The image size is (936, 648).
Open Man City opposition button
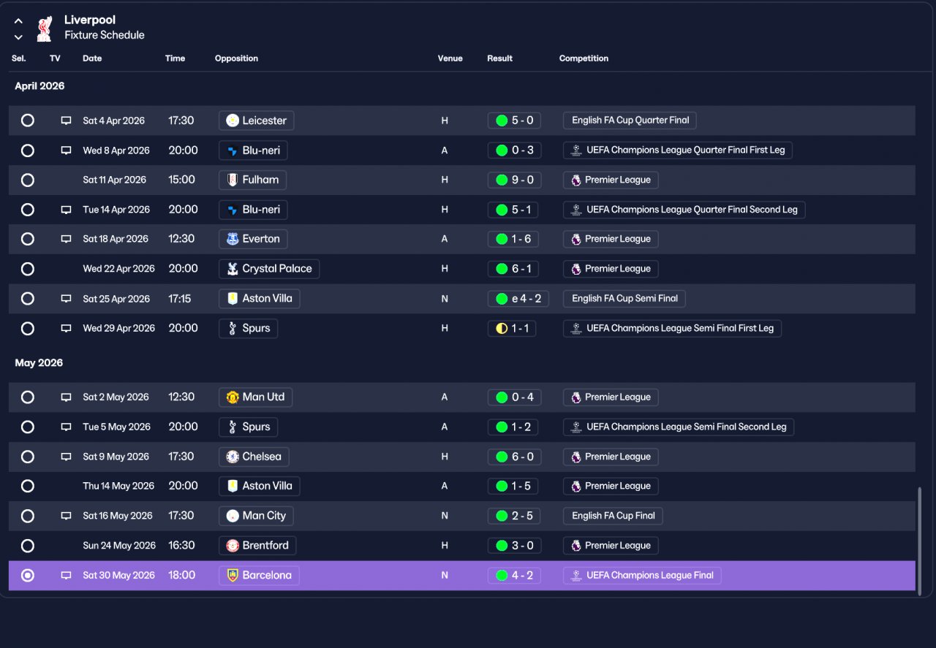(x=256, y=516)
